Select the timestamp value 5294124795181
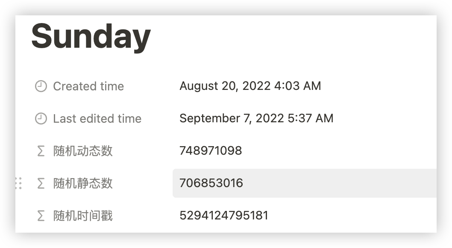The height and width of the screenshot is (248, 452). tap(224, 216)
